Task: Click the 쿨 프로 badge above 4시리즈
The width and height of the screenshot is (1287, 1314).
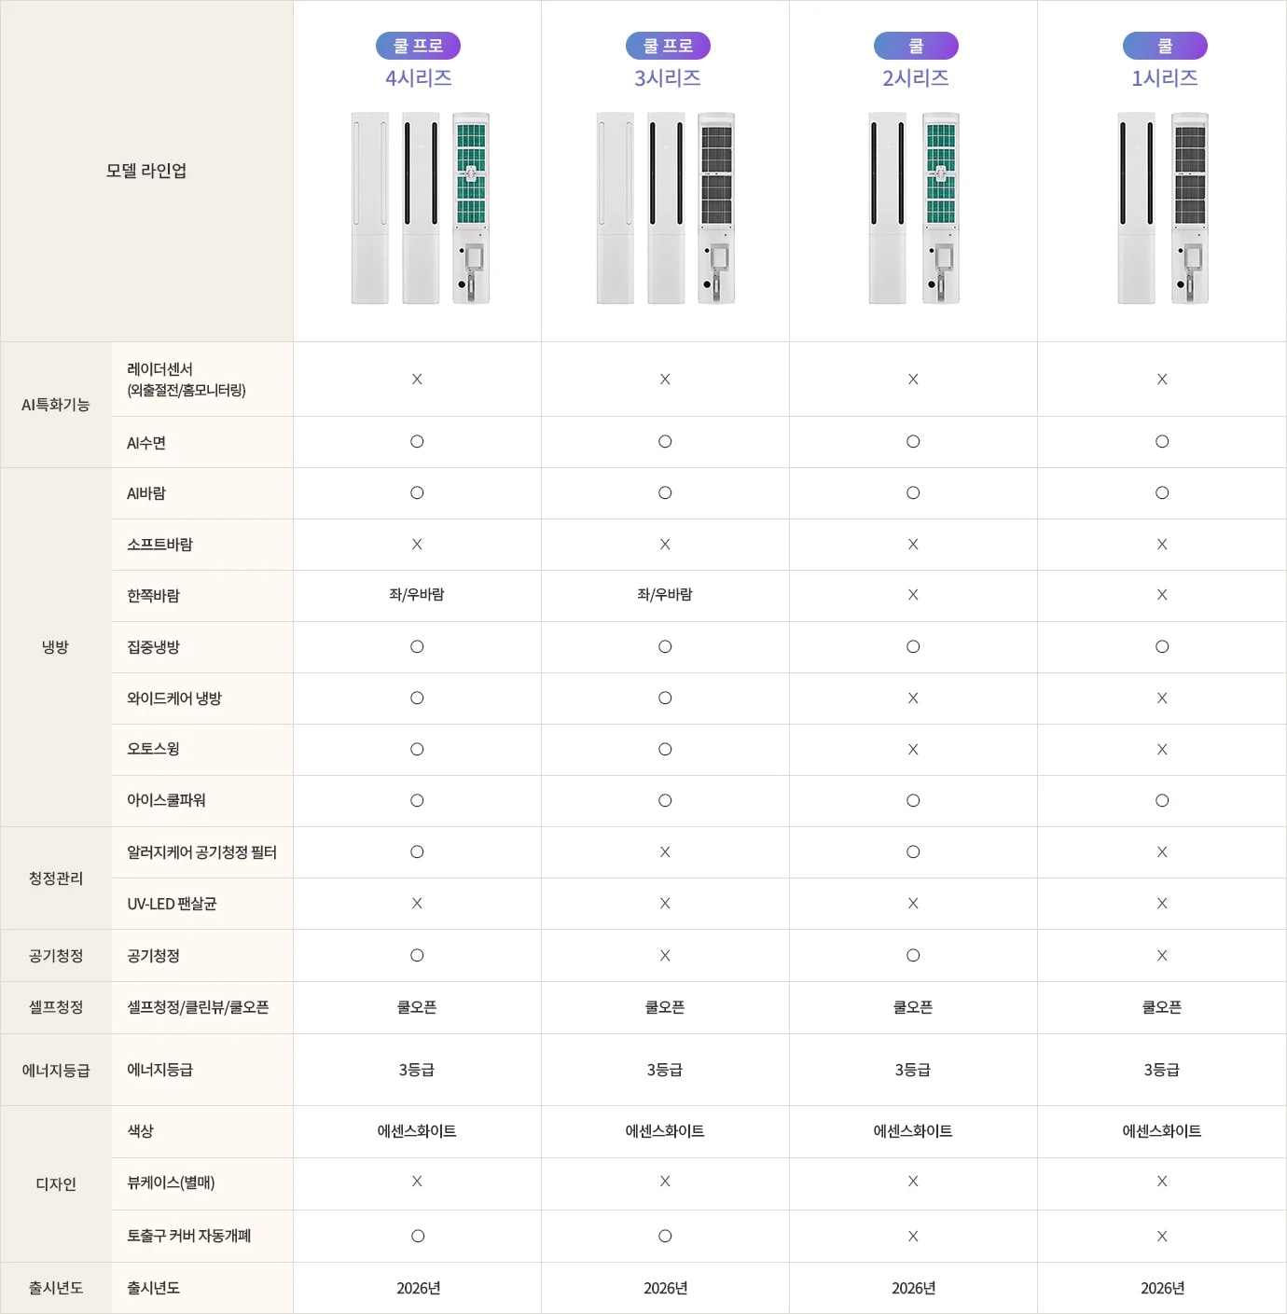Action: click(418, 46)
